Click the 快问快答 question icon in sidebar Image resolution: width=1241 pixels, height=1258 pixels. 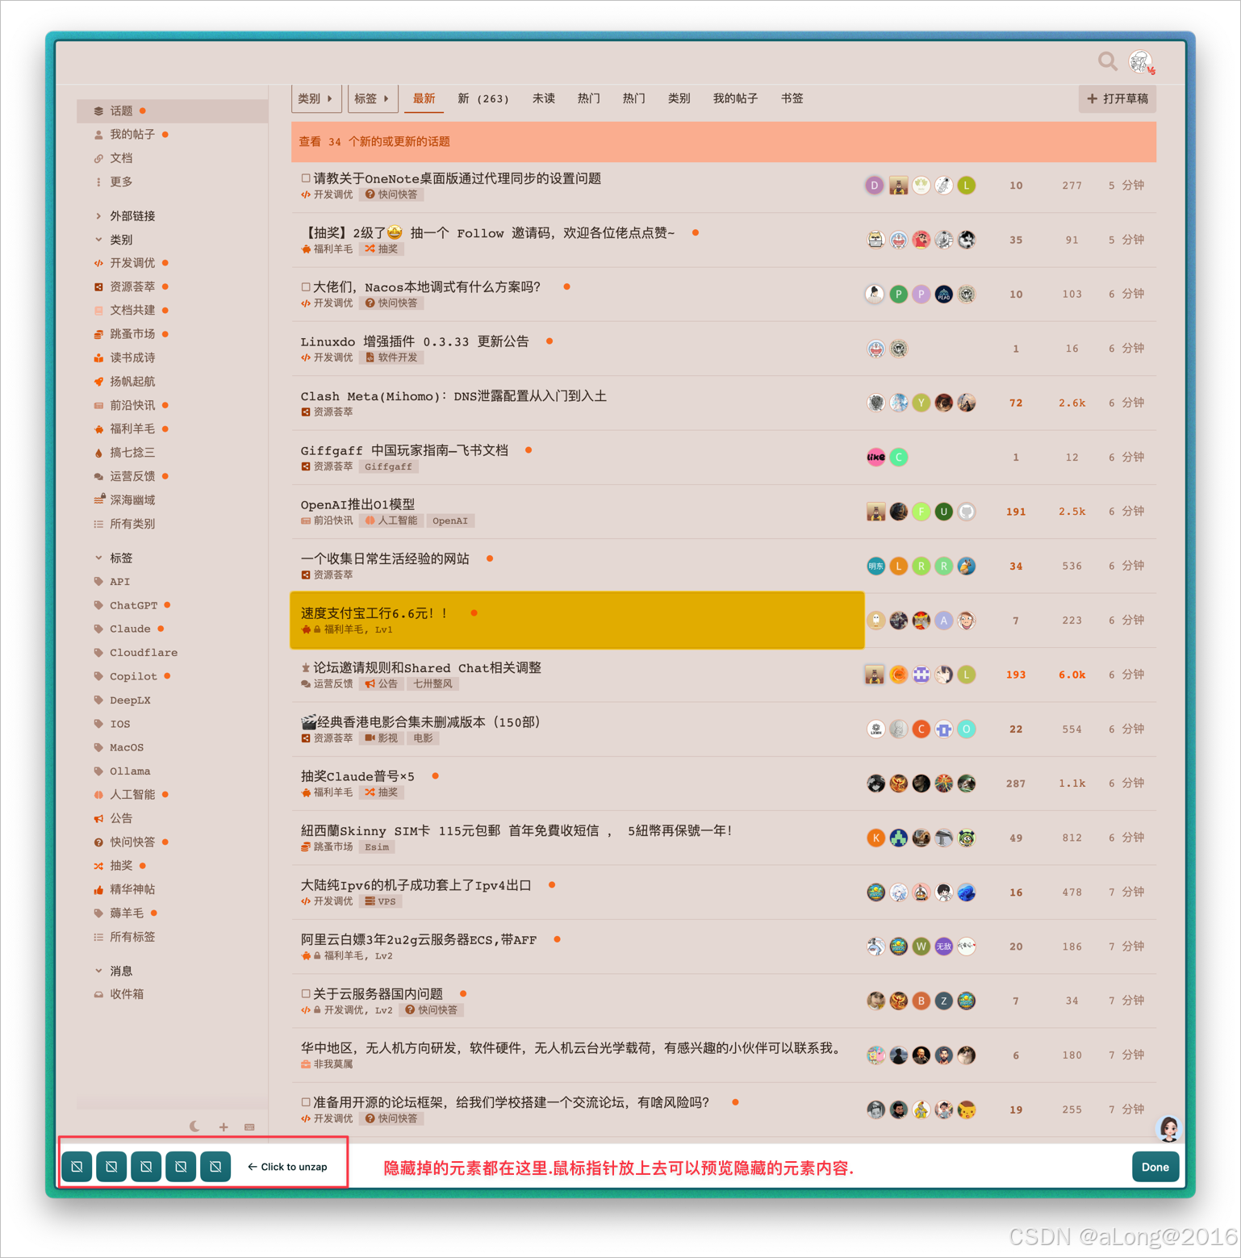click(98, 842)
